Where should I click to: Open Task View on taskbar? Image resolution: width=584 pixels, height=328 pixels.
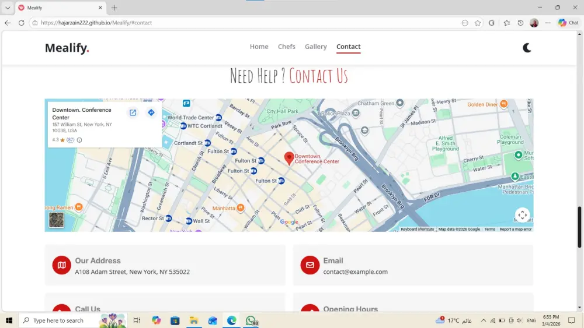[137, 320]
